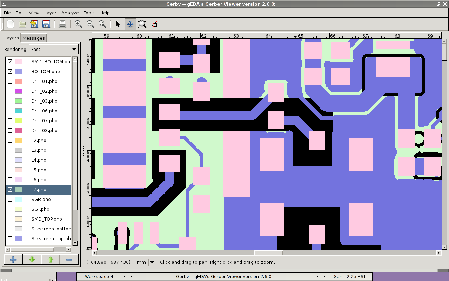The height and width of the screenshot is (281, 449).
Task: Move layer up with green up arrow
Action: 51,260
